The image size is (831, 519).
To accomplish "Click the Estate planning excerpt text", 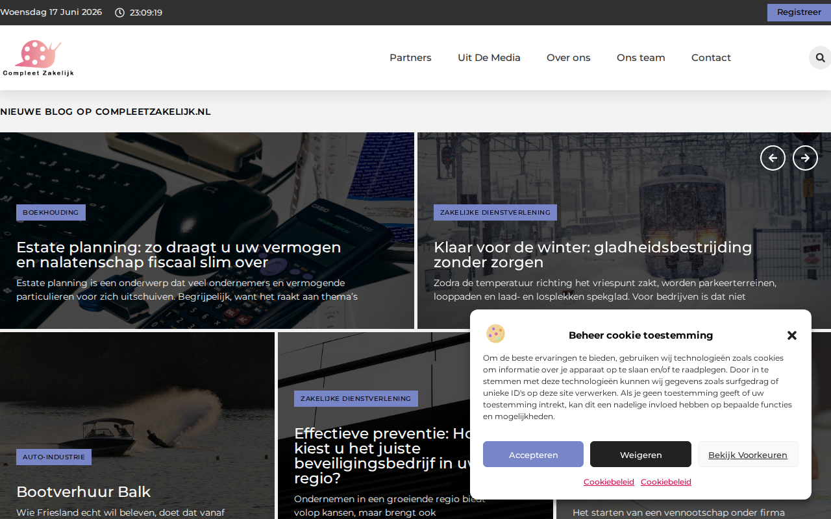I will [x=187, y=290].
